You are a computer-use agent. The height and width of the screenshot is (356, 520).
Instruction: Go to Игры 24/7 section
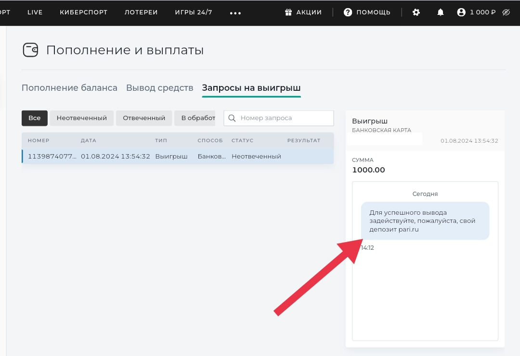(194, 12)
